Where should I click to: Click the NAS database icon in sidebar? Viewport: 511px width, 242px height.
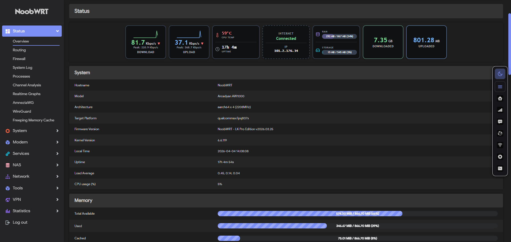pyautogui.click(x=8, y=165)
